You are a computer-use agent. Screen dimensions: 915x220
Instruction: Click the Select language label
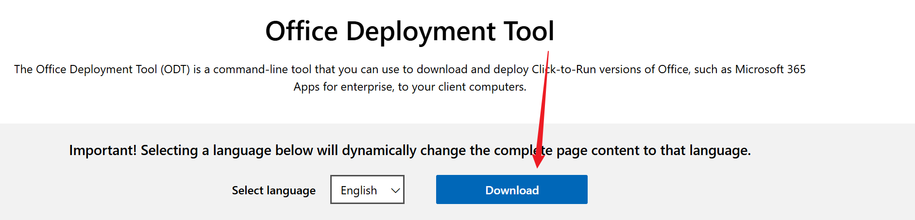tap(273, 190)
